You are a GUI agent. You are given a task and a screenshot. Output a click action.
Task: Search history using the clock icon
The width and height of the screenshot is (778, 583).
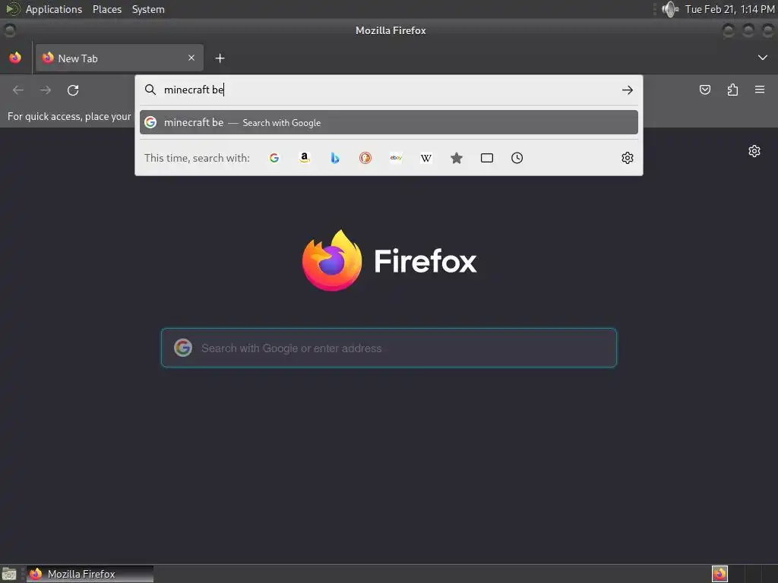click(x=517, y=158)
